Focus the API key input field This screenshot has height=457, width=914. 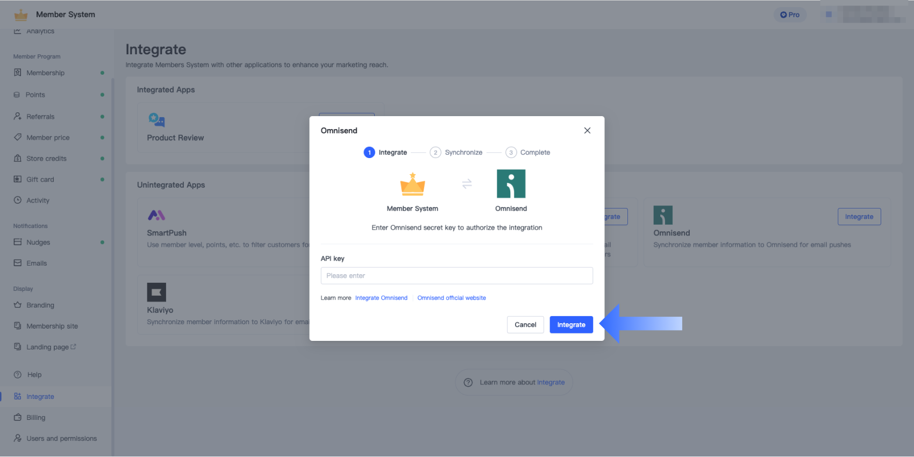coord(457,276)
